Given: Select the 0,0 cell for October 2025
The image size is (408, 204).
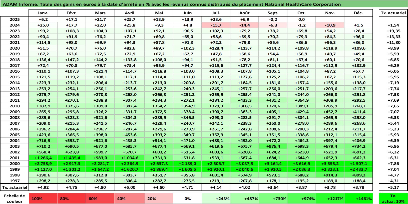Looking at the screenshot, I should click(x=302, y=19).
